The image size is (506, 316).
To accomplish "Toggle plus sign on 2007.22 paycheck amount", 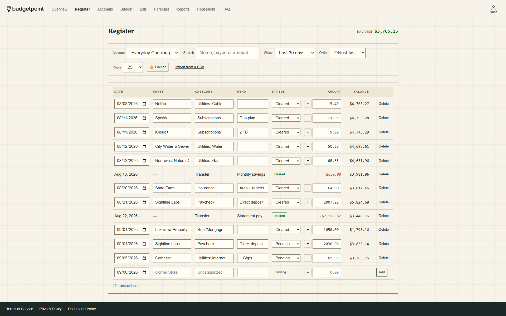I will (308, 202).
